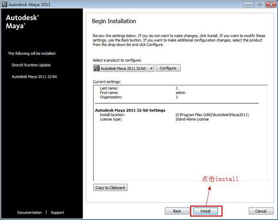The width and height of the screenshot is (278, 220).
Task: Select 'Autodesk Maya 2011 32-bit' sidebar entry
Action: click(34, 76)
